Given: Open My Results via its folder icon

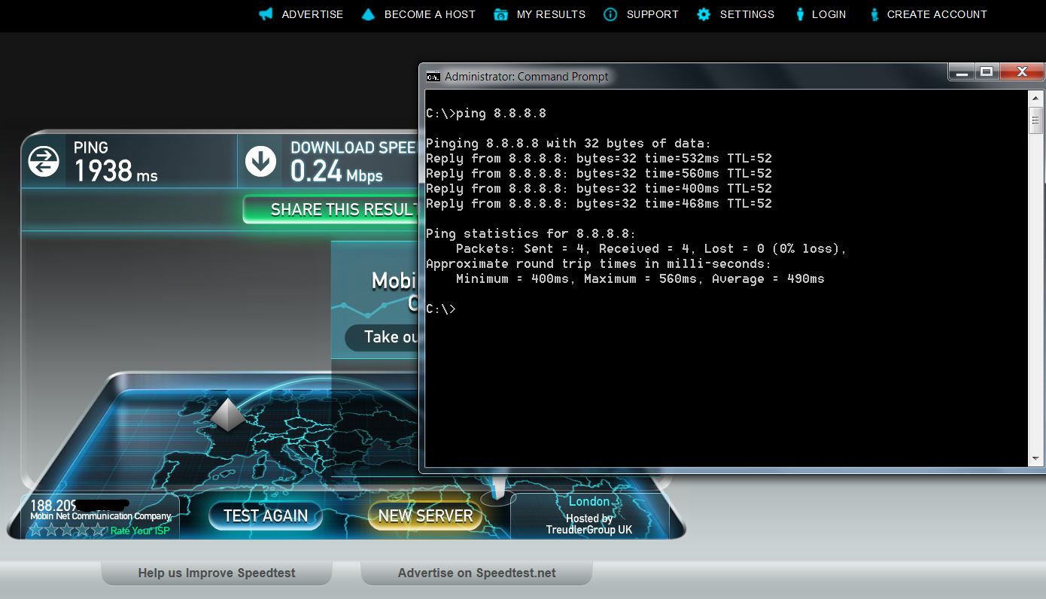Looking at the screenshot, I should pos(500,14).
